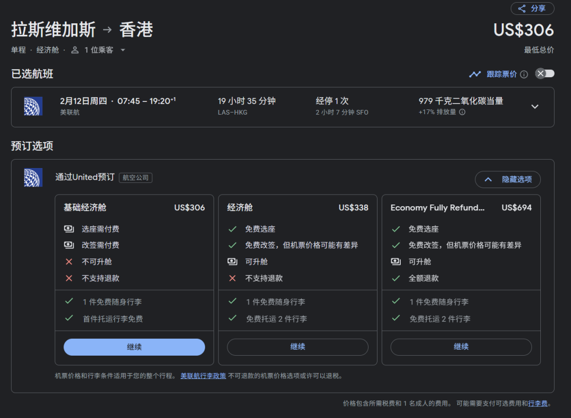Viewport: 571px width, 418px height.
Task: Select the Economy Fully Refundable fare title
Action: point(437,208)
